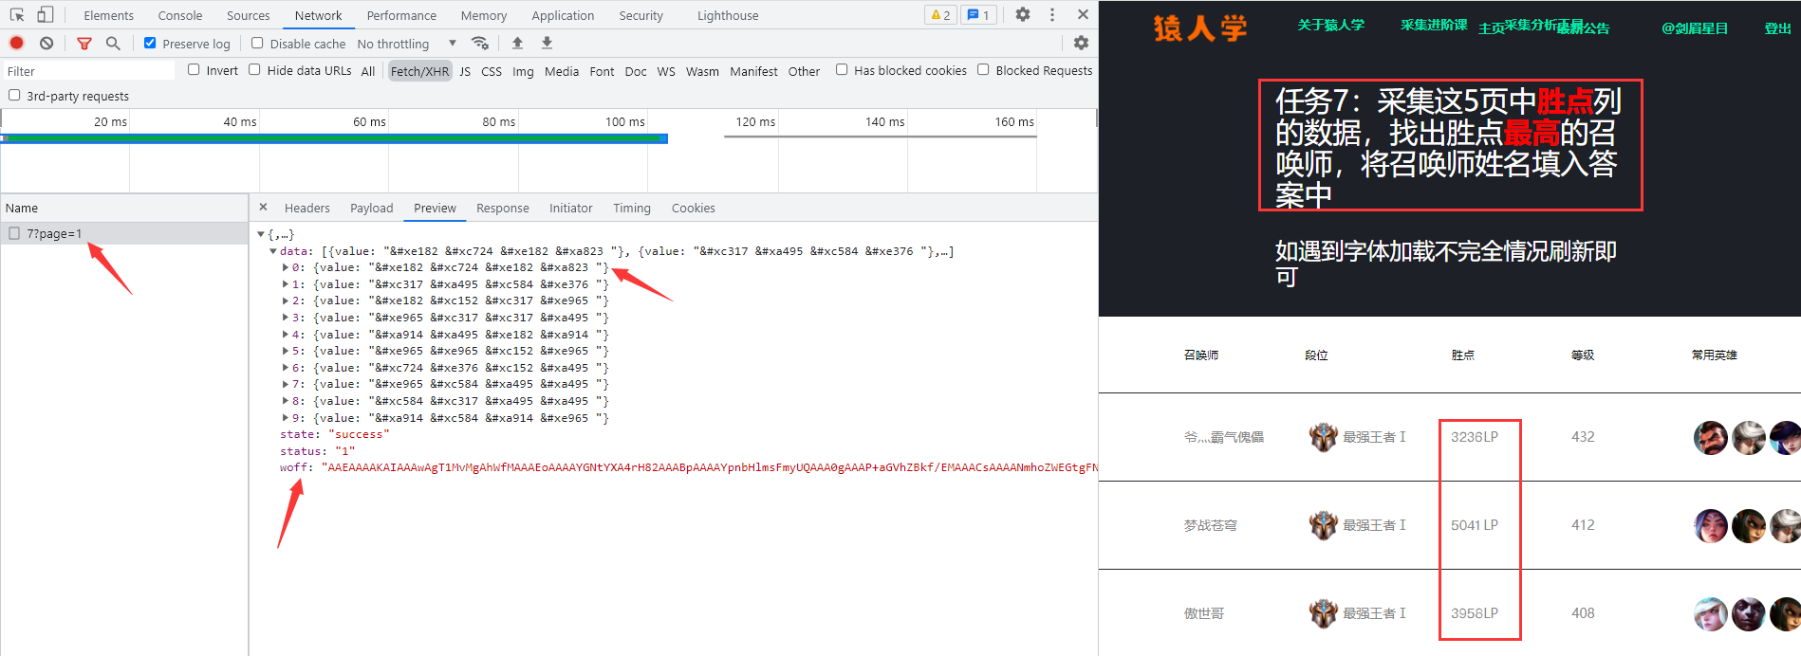Viewport: 1801px width, 656px height.
Task: Click the red record network log button
Action: (x=17, y=43)
